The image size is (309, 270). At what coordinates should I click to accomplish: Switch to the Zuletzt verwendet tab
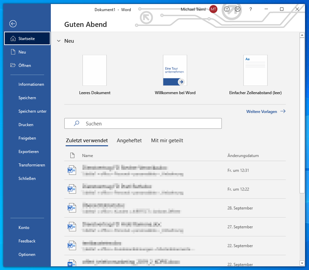click(x=87, y=141)
